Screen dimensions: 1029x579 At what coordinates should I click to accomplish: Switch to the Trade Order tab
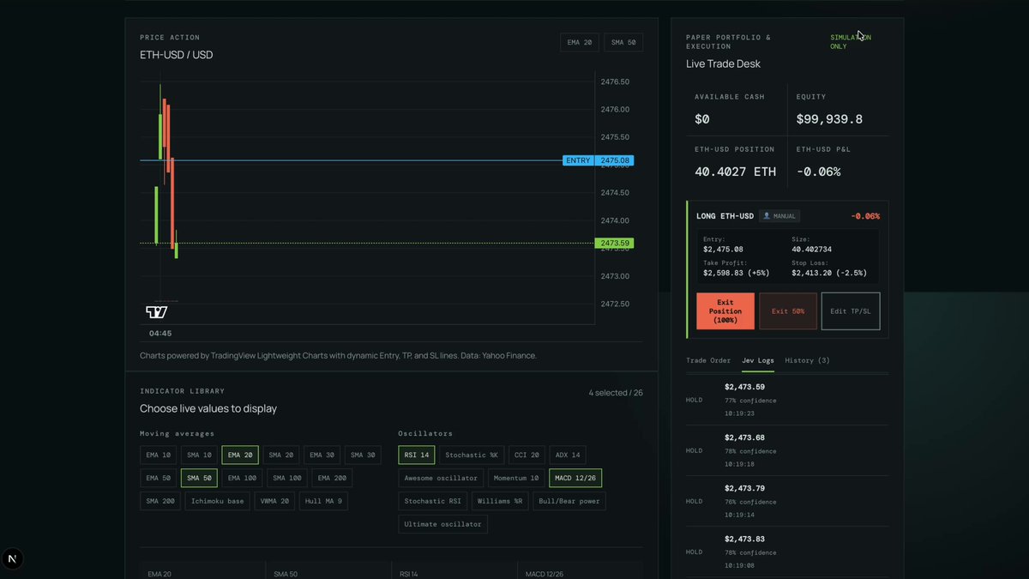pos(708,360)
